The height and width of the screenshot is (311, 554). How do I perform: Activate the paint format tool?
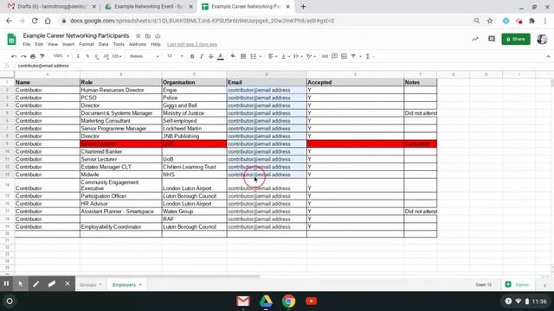[x=42, y=56]
